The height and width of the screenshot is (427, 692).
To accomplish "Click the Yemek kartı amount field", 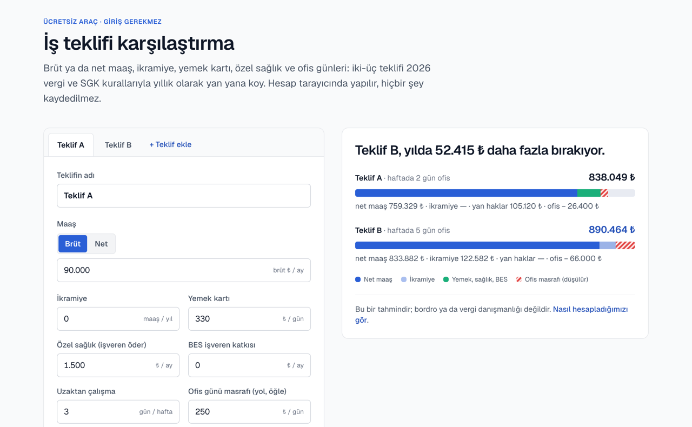I will click(x=249, y=319).
